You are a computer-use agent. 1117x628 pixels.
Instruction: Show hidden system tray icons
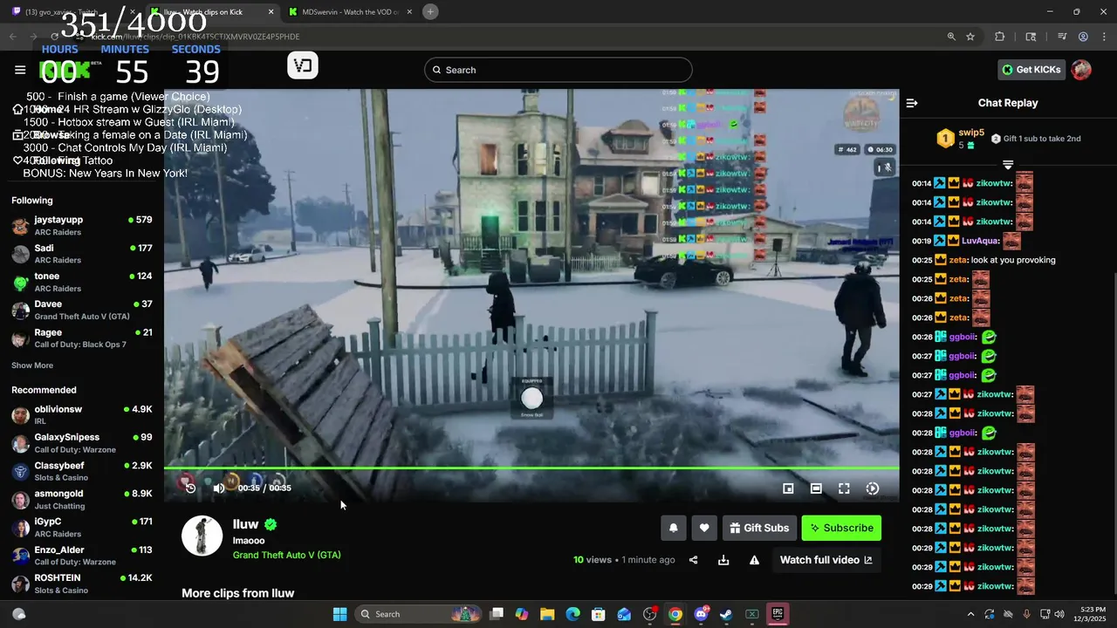(x=970, y=614)
